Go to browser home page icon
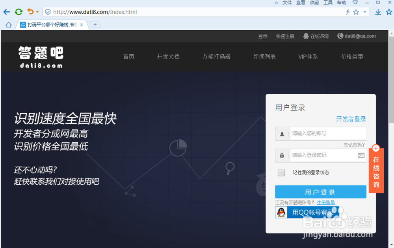 tap(9, 25)
